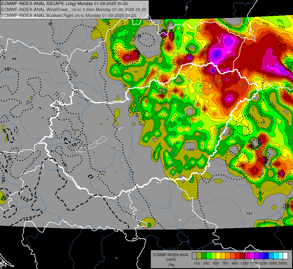Click the cyan swatch right of 3000 tick
The image size is (293, 269).
click(276, 256)
